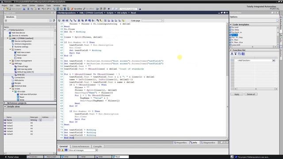Select Add new VB function tree item
Viewport: 283px width, 159px height.
(x=28, y=94)
